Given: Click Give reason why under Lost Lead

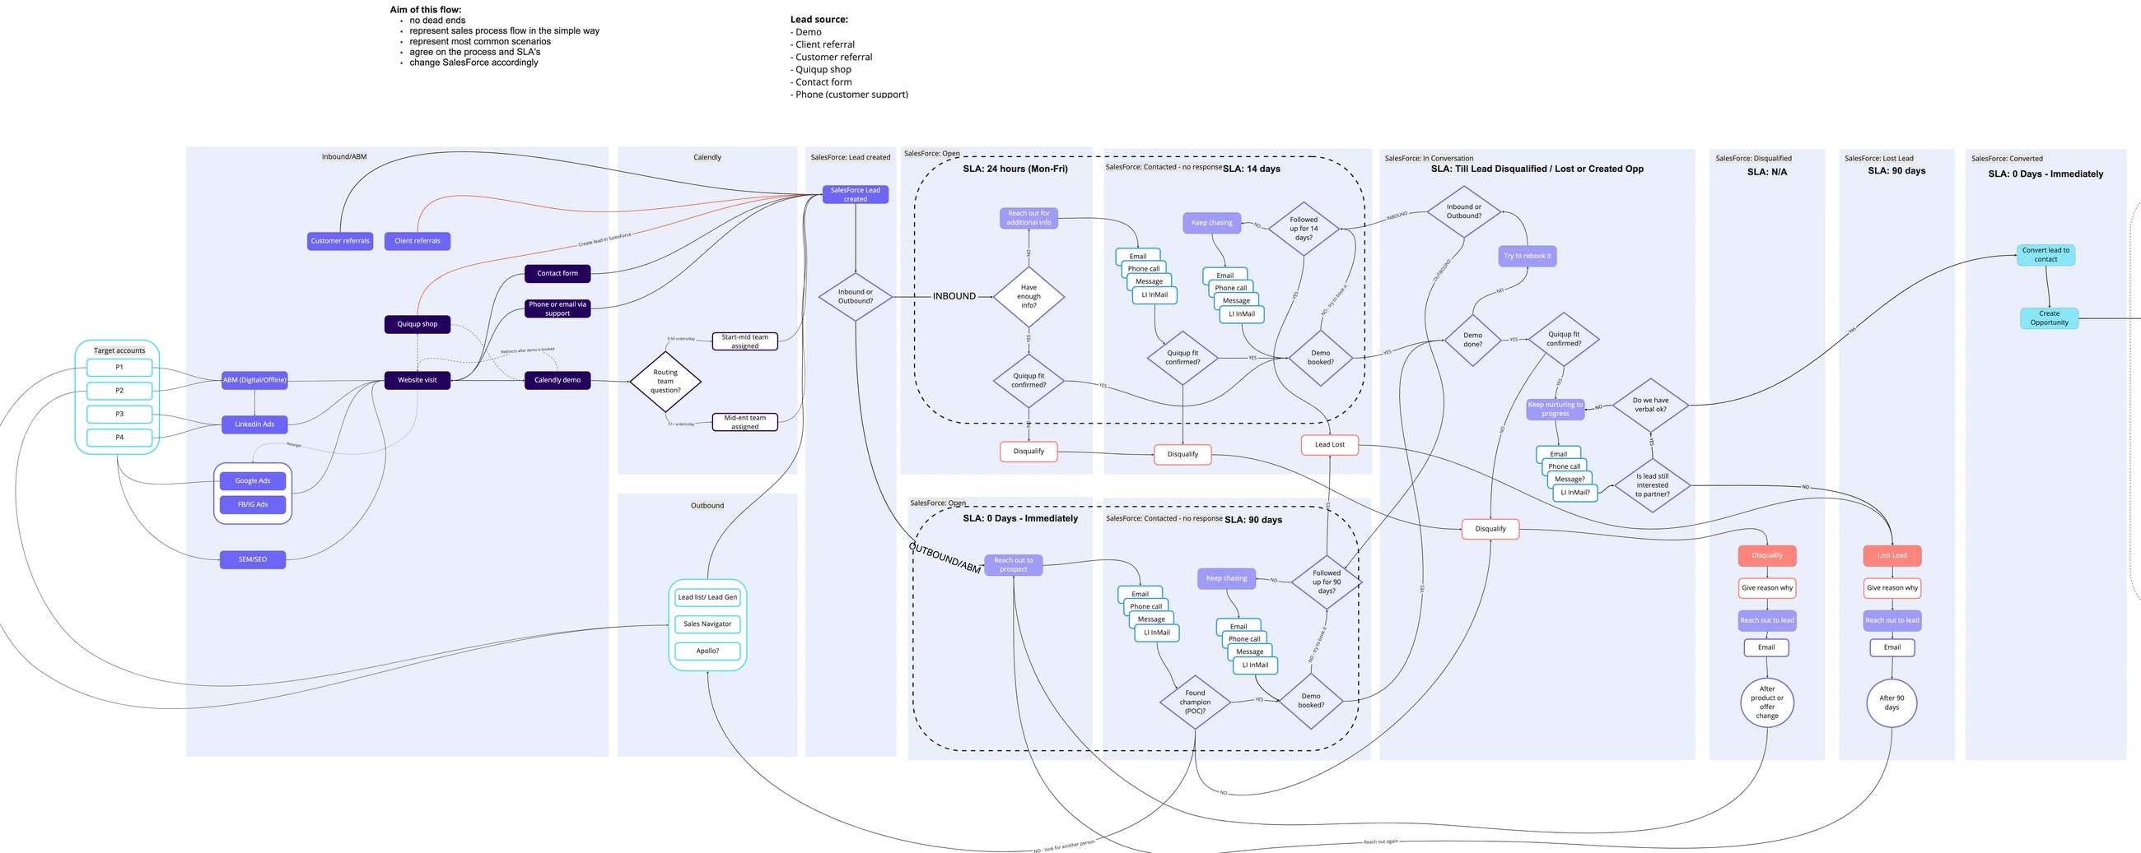Looking at the screenshot, I should 1891,588.
